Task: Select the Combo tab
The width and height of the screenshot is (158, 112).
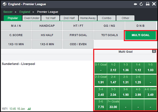Action: (x=107, y=18)
